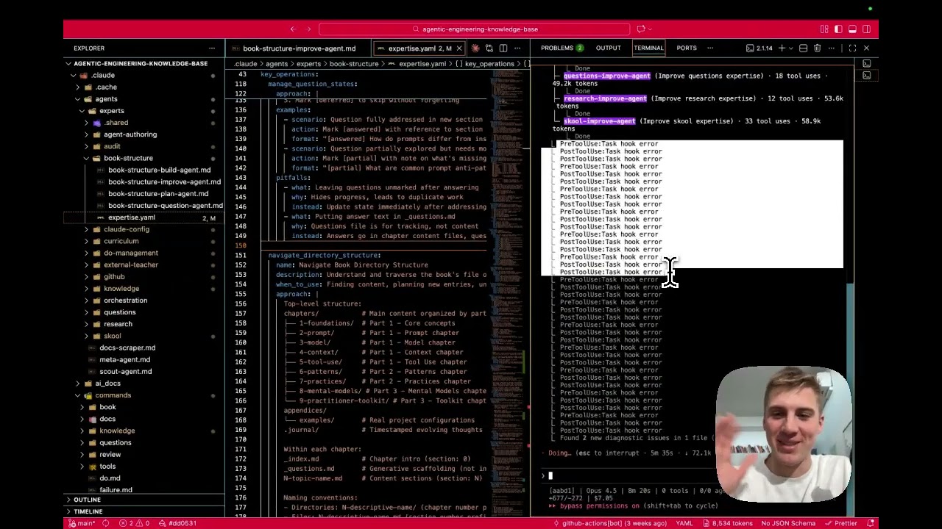Open docs-scraper.md file
Screen dimensions: 942x529
[127, 348]
